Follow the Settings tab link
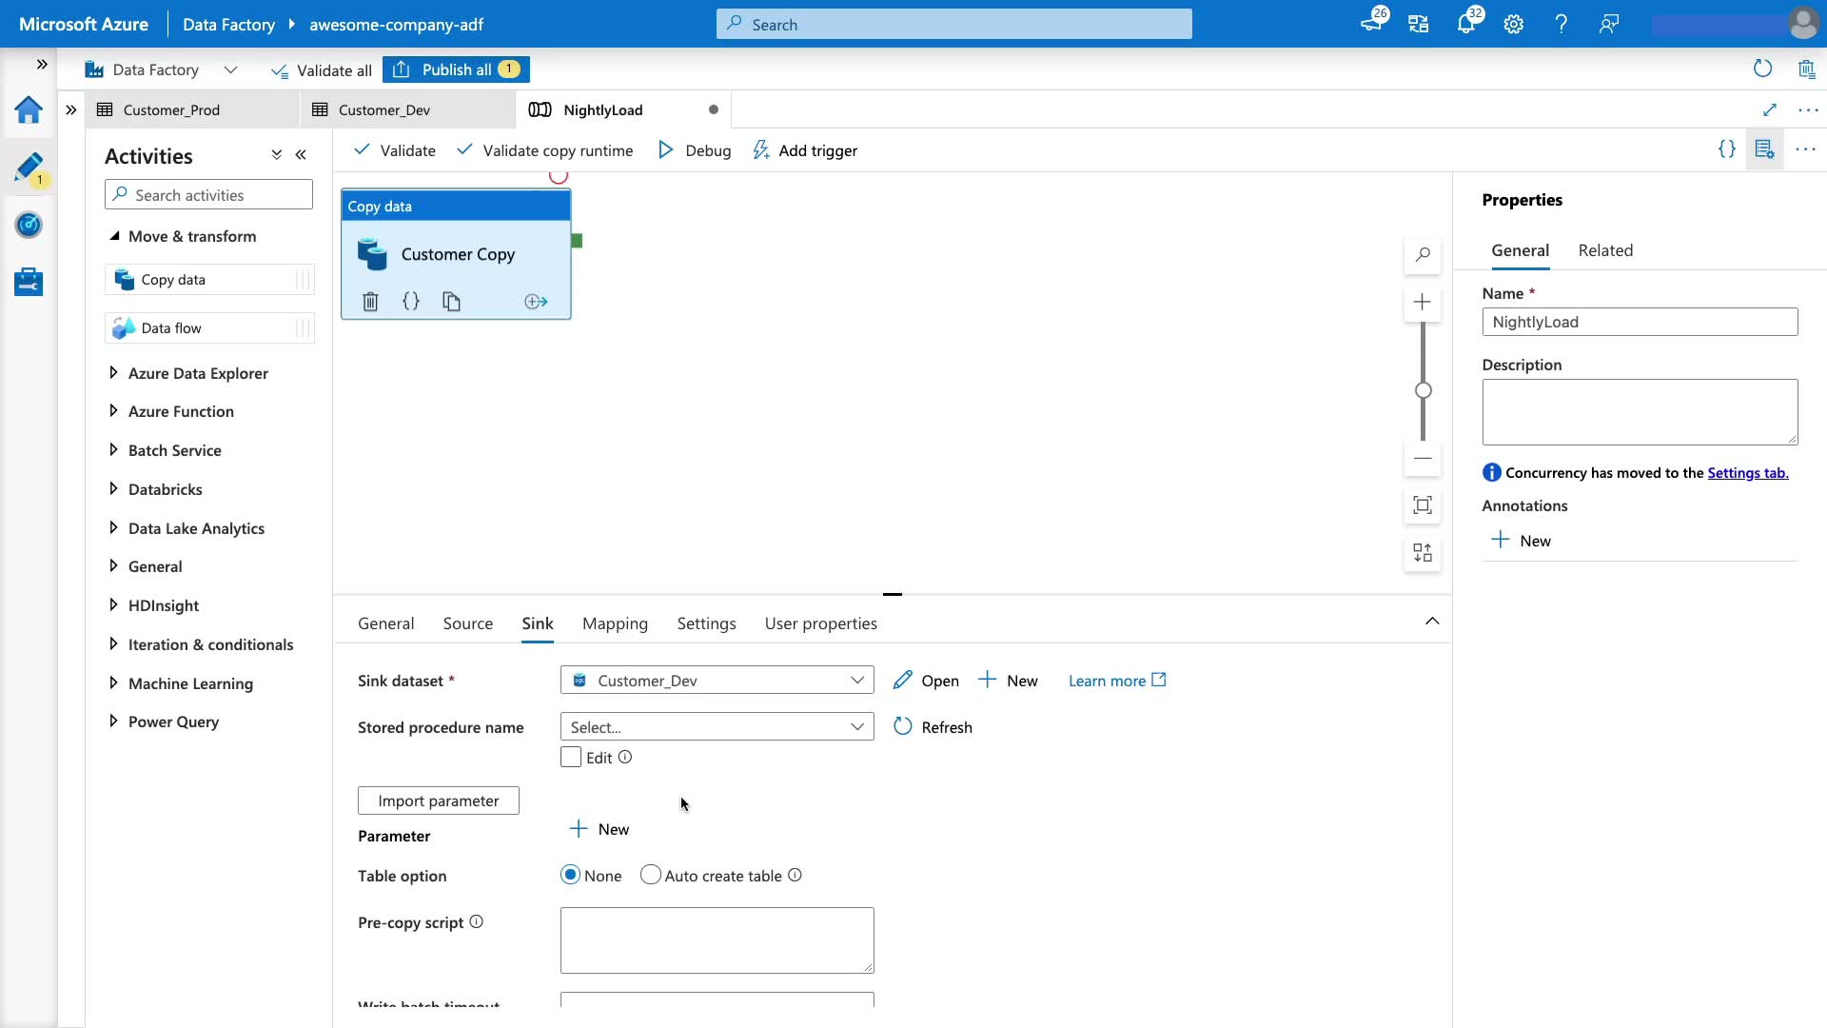Screen dimensions: 1827x1028 1747,473
